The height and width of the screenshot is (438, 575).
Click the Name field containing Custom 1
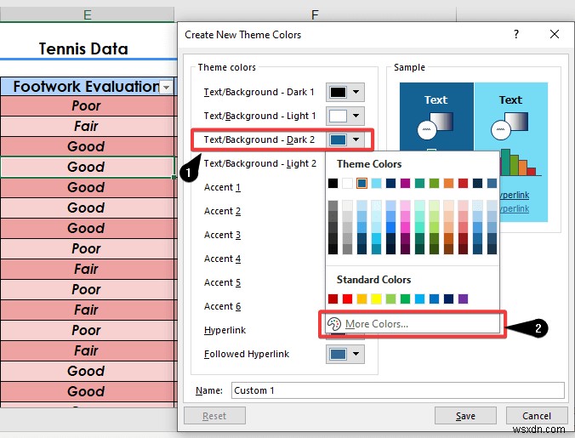pyautogui.click(x=397, y=390)
